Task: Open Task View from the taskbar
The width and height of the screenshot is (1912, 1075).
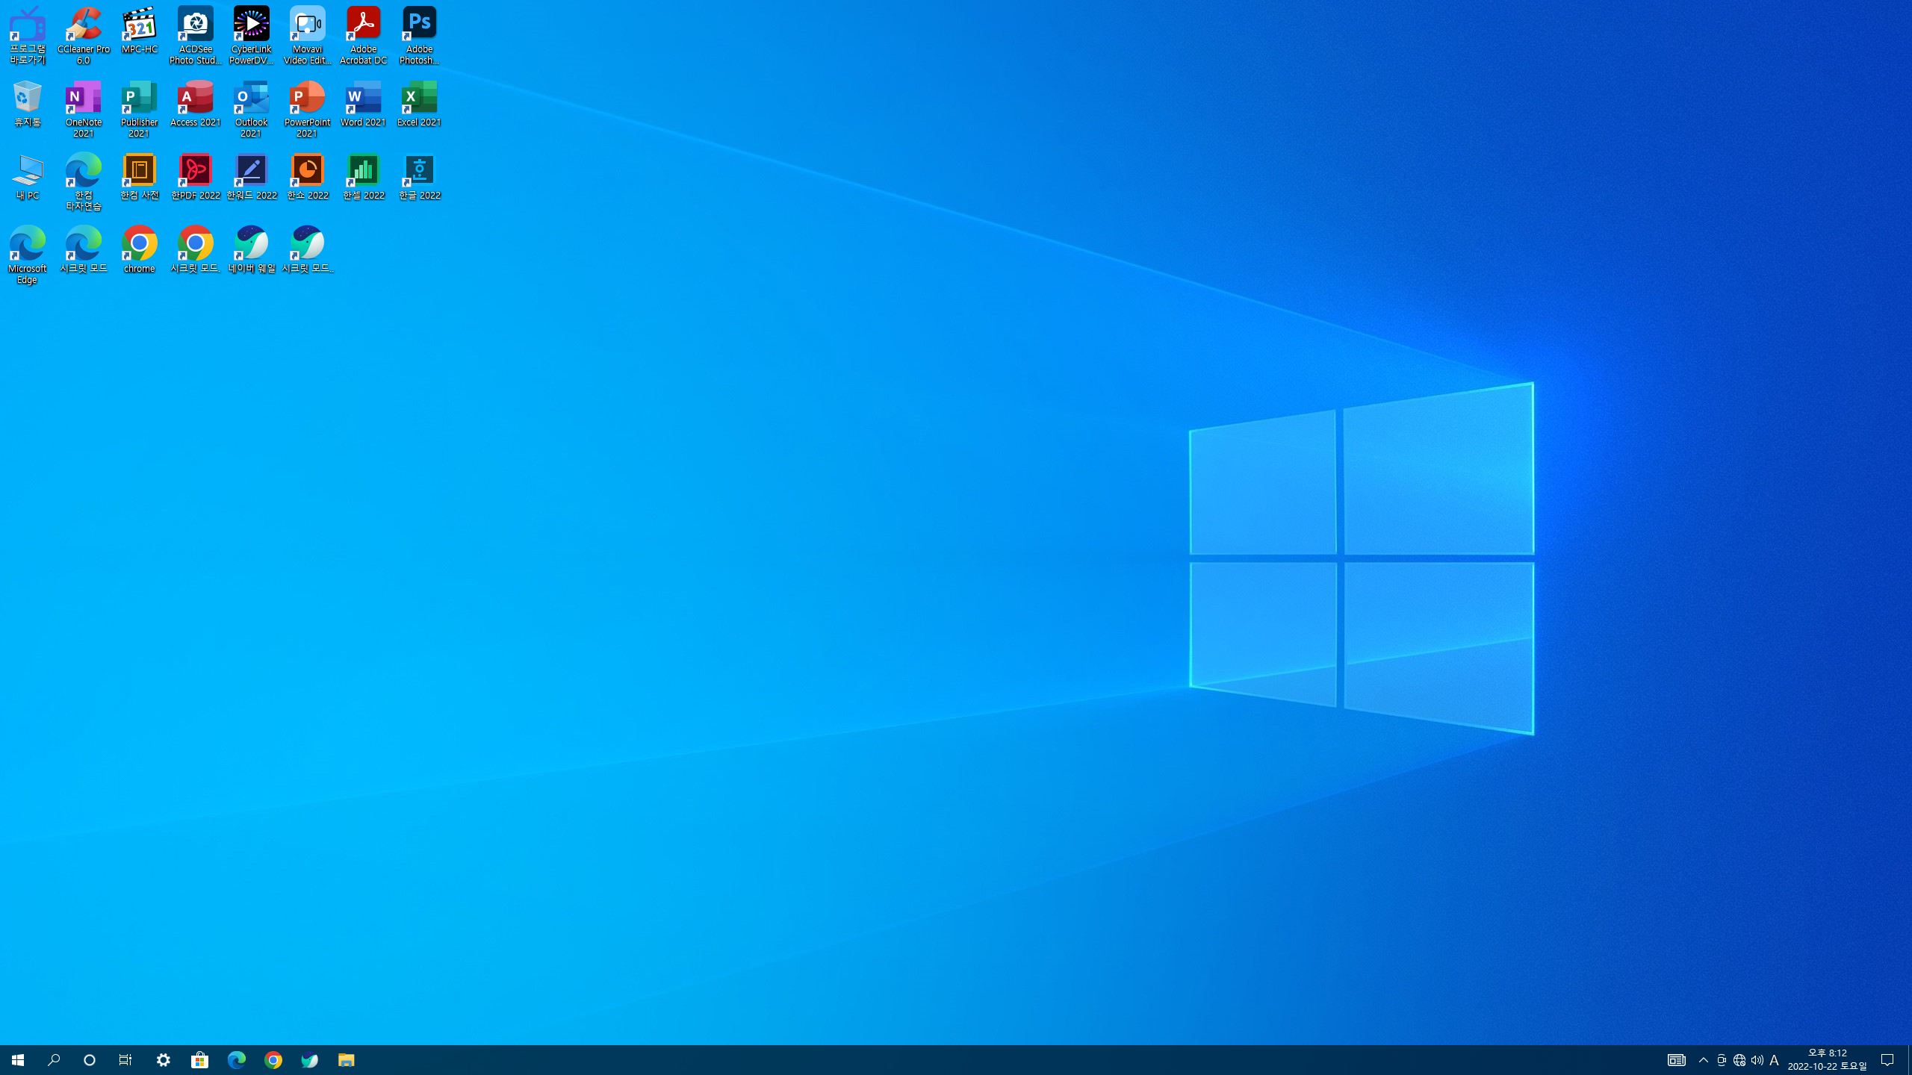Action: point(125,1060)
